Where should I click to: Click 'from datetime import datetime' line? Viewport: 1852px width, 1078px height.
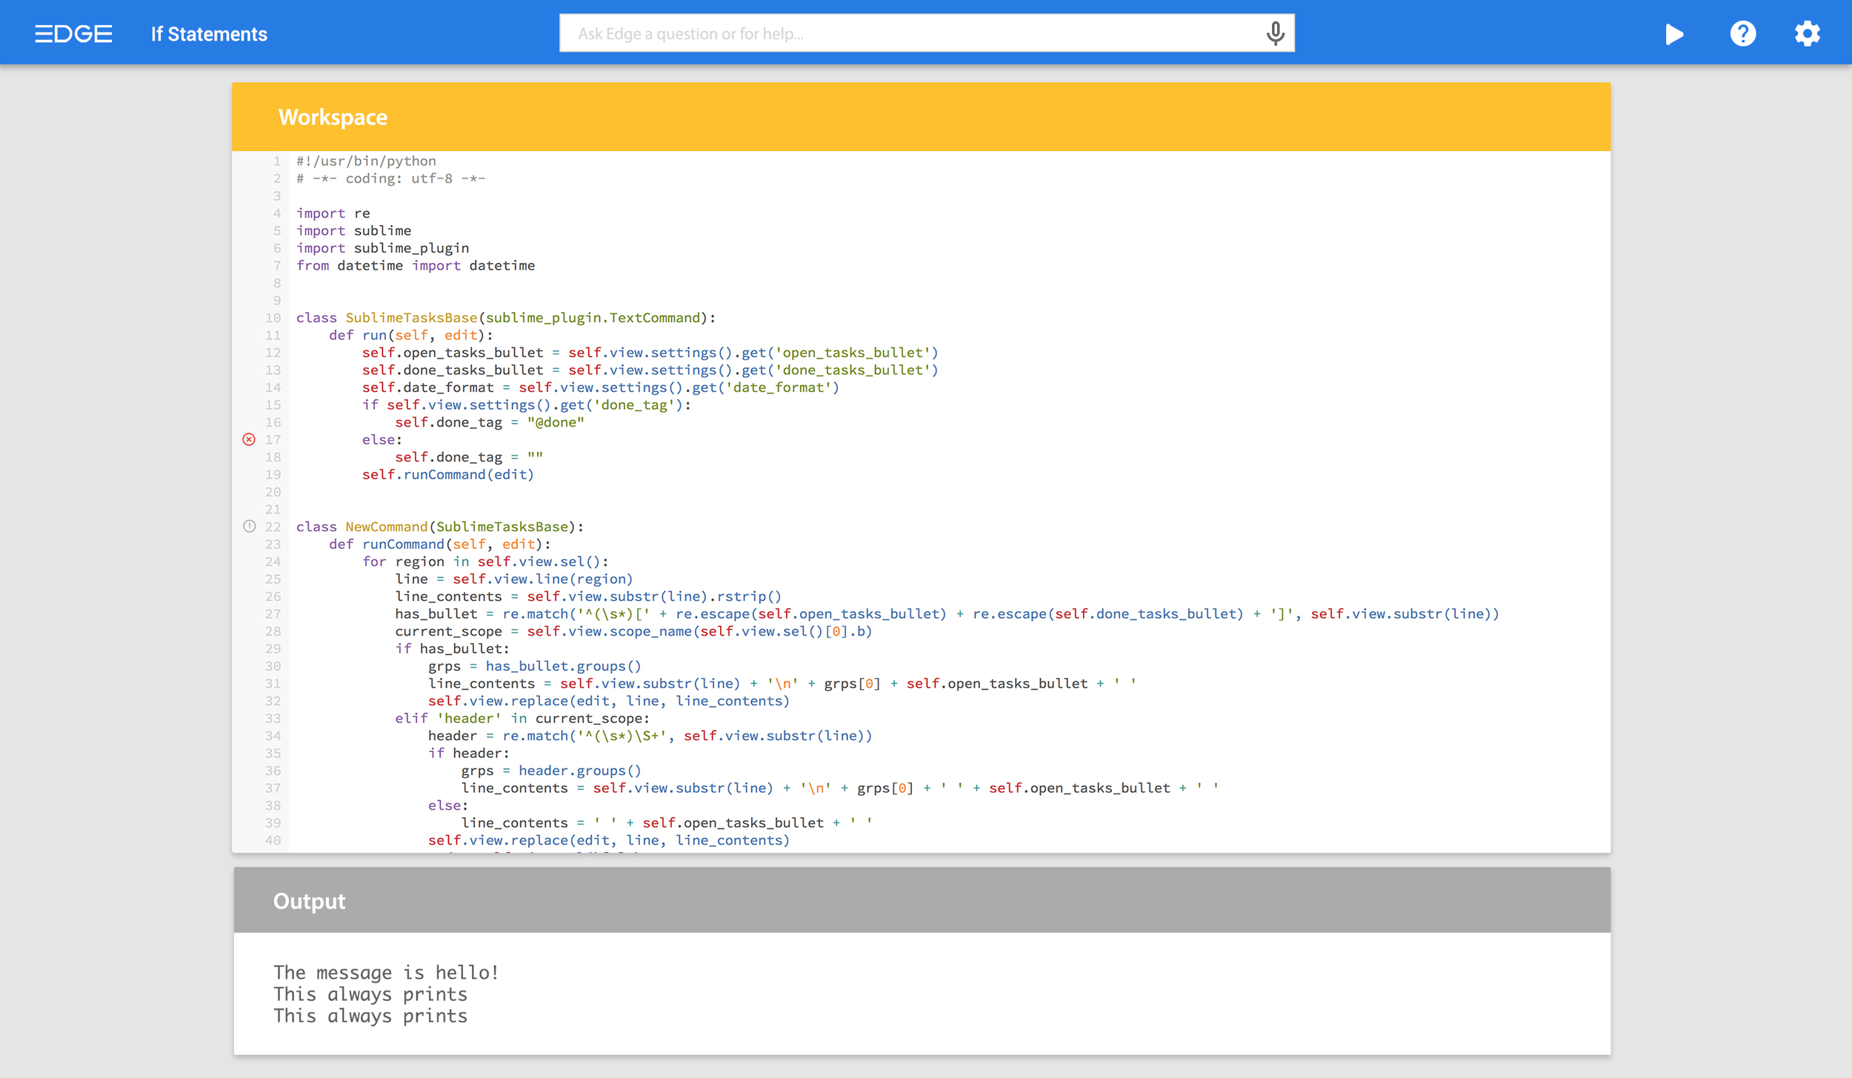(415, 266)
